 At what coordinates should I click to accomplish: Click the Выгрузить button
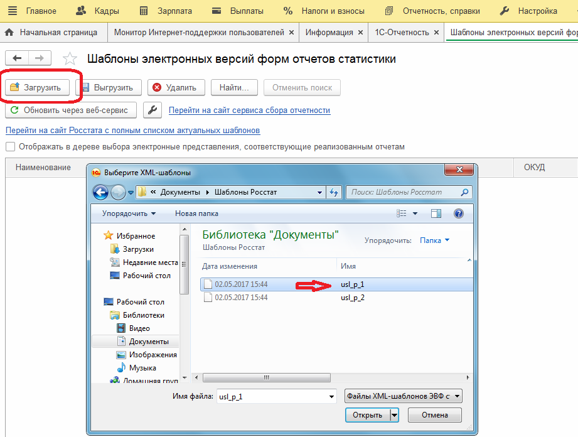(x=109, y=88)
